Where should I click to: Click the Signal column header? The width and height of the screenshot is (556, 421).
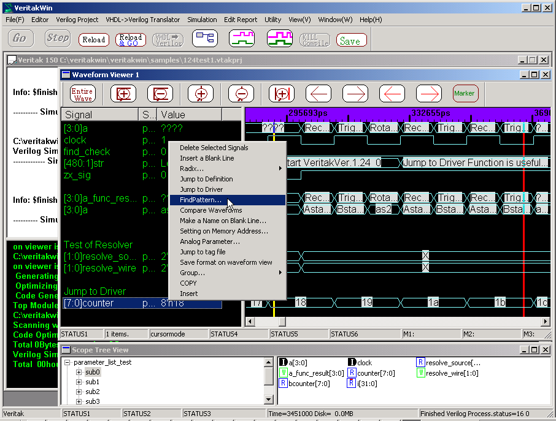click(100, 115)
